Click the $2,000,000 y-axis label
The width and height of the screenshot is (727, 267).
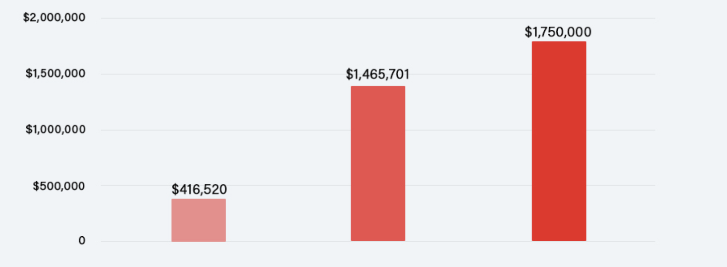point(54,18)
